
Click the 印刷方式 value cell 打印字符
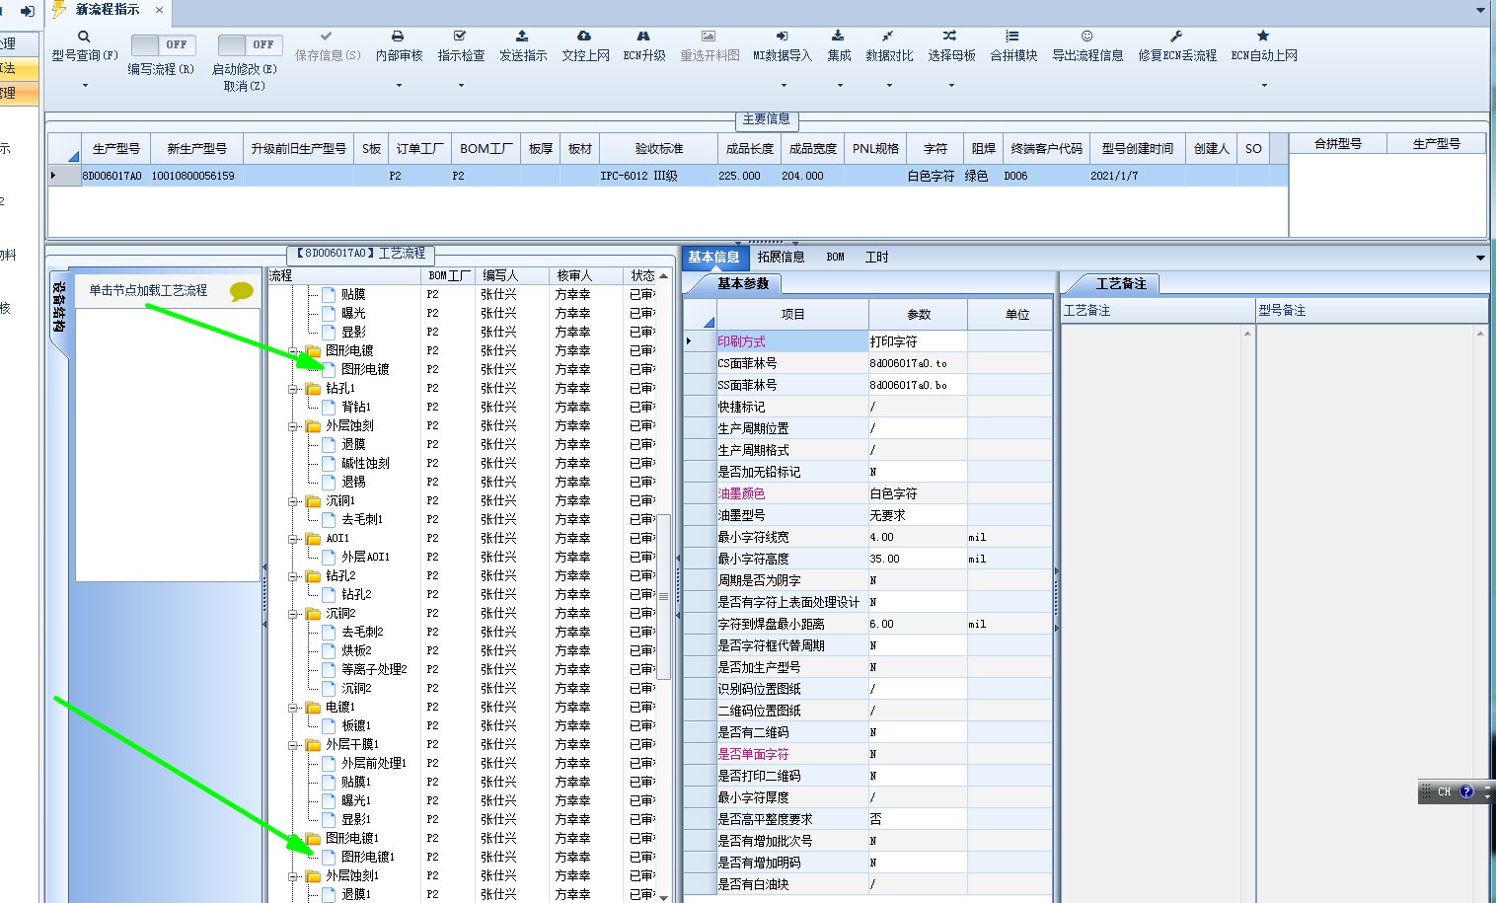tap(918, 341)
